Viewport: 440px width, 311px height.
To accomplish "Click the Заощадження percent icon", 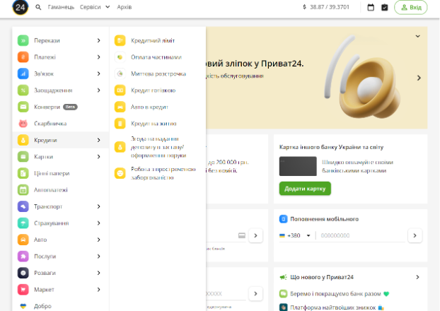I will pyautogui.click(x=23, y=90).
